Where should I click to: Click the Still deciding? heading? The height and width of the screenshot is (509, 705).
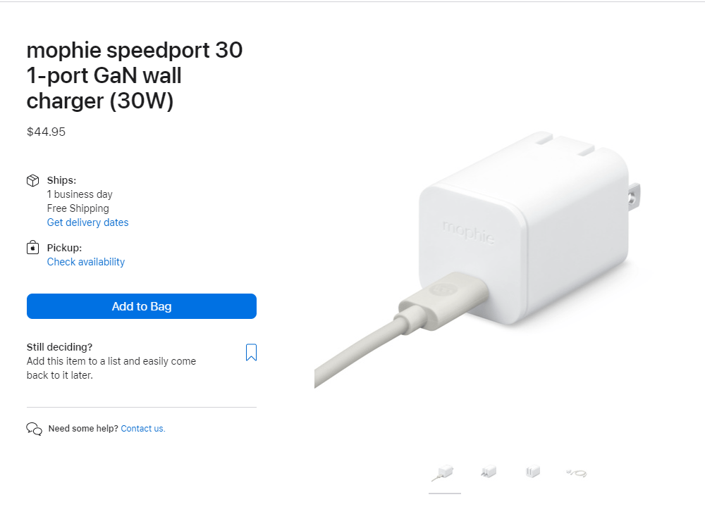coord(59,347)
